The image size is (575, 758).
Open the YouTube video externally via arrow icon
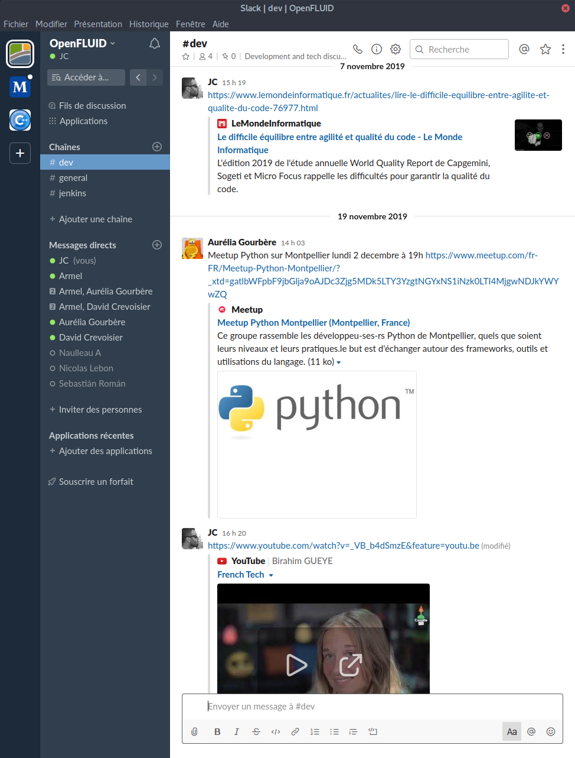[351, 665]
